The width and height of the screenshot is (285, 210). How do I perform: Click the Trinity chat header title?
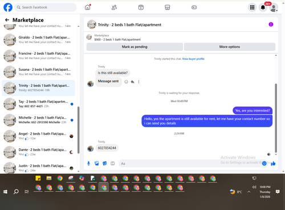(129, 25)
